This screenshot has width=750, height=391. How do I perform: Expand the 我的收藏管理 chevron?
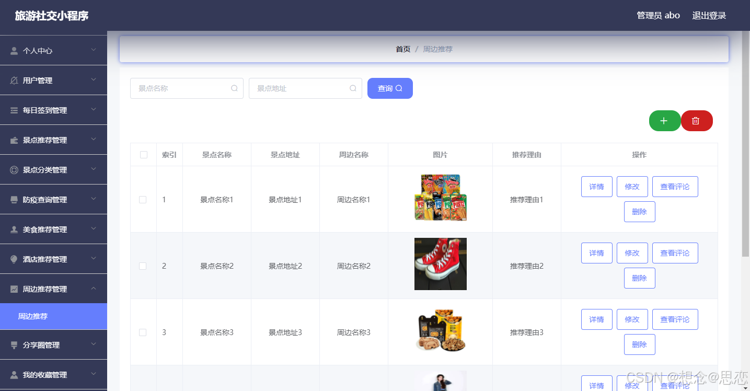coord(94,374)
